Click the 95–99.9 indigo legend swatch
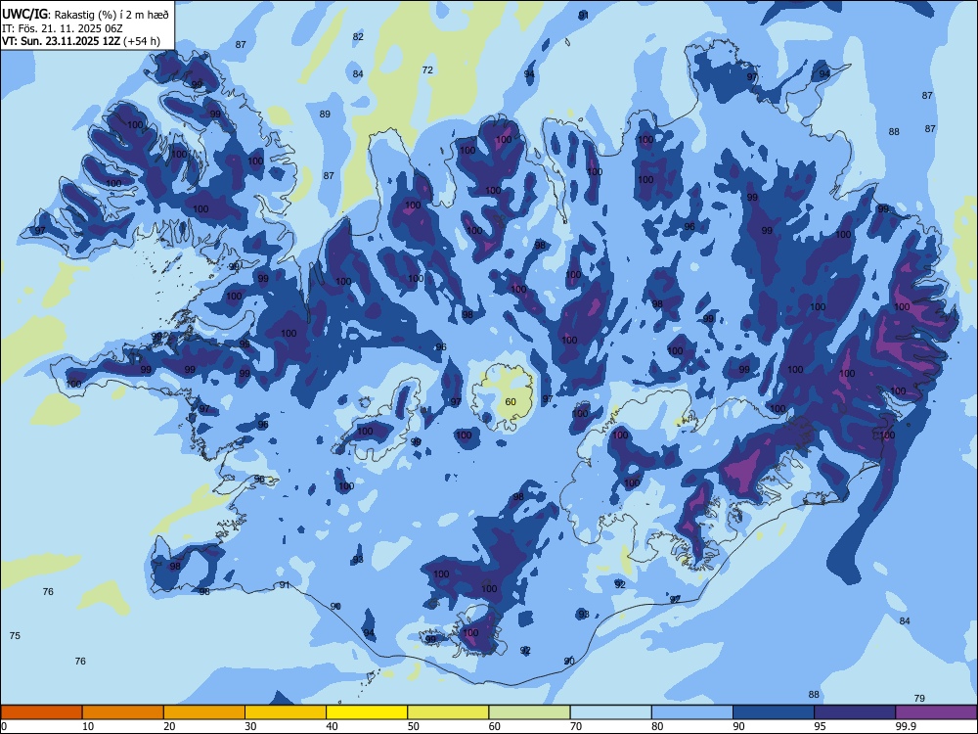 pos(855,712)
